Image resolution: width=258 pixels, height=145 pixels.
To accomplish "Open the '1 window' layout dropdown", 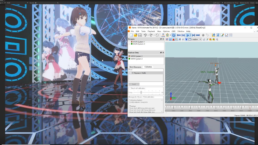I will pos(195,39).
